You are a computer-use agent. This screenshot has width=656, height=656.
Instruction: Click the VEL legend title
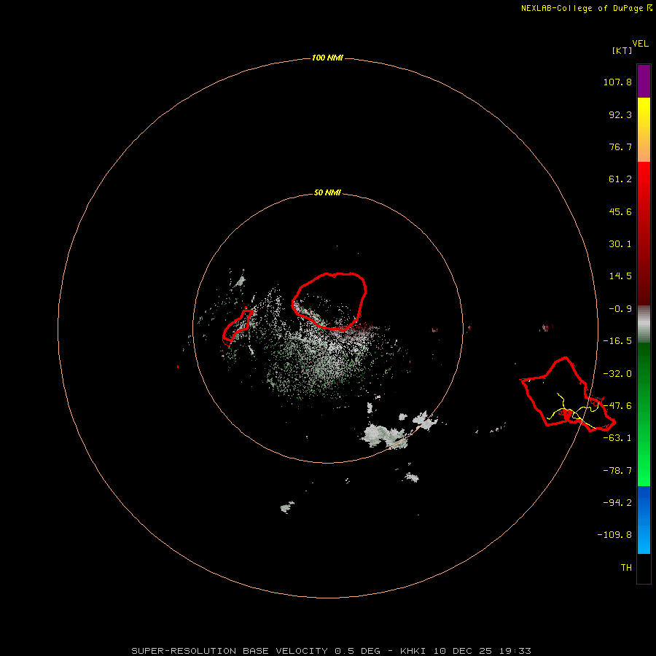point(640,44)
